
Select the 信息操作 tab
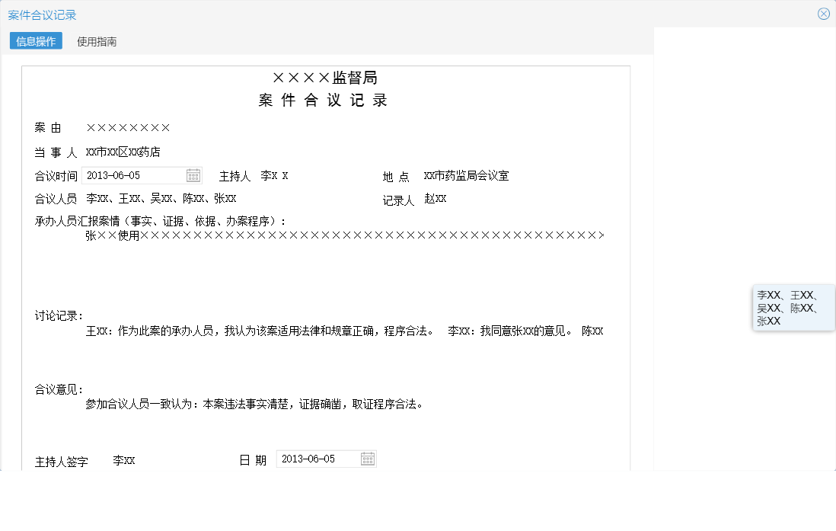point(36,41)
